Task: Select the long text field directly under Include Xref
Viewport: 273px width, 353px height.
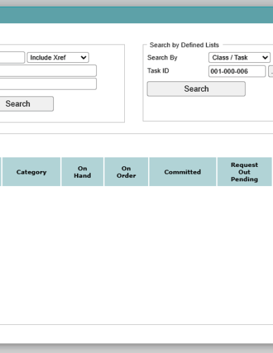Action: 48,70
